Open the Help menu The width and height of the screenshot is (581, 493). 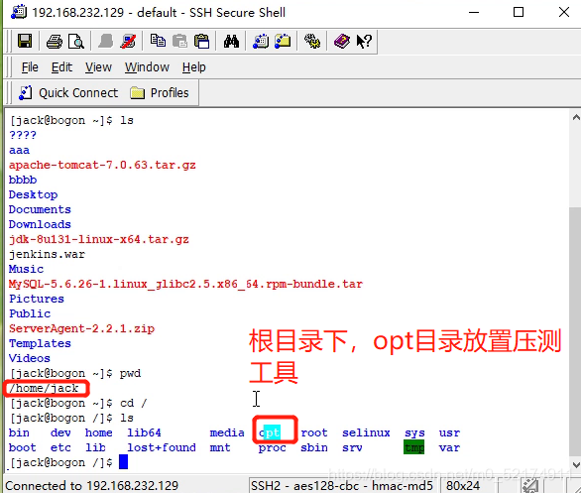point(193,67)
